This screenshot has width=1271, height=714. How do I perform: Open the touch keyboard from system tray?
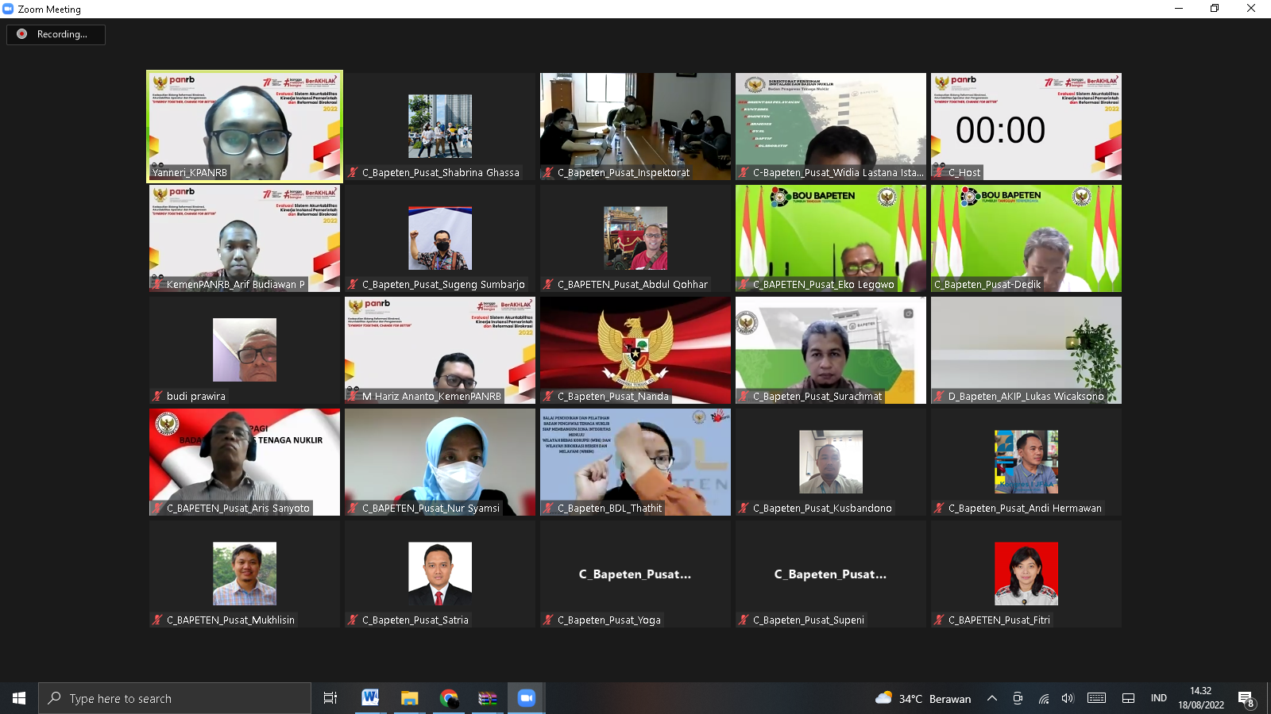1097,698
